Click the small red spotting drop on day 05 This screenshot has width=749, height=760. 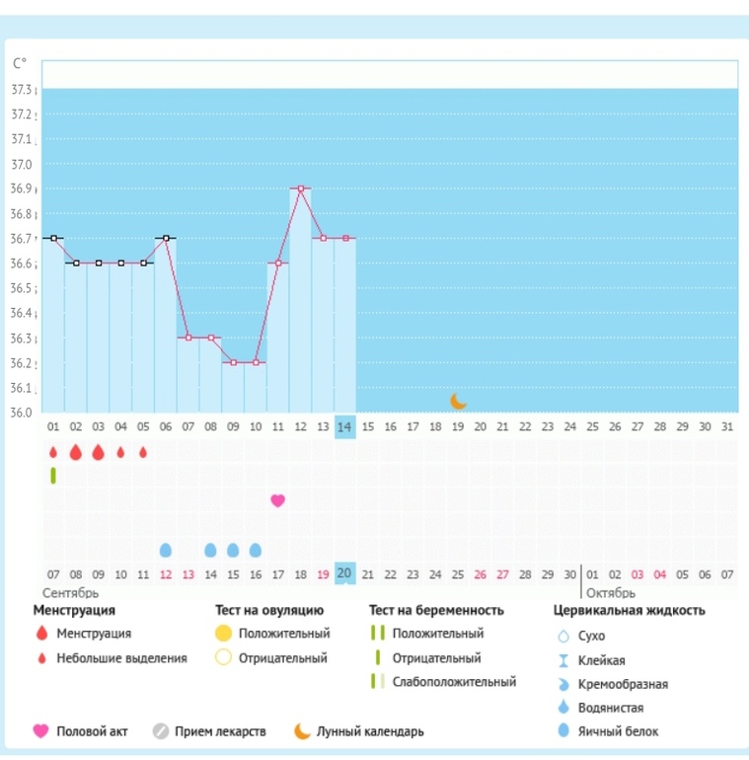tap(143, 452)
